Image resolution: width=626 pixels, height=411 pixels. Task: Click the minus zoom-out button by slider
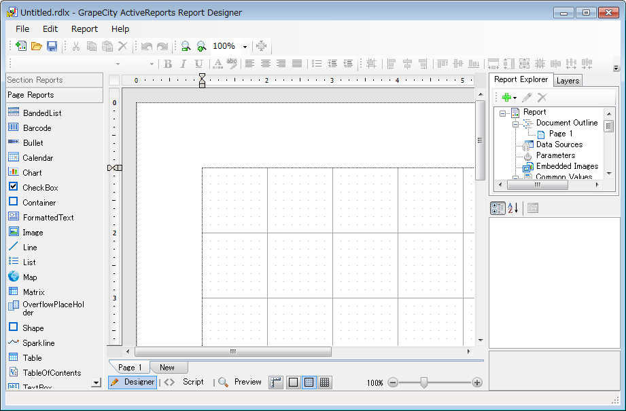(x=393, y=383)
